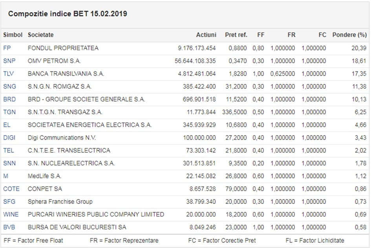371x248 pixels.
Task: Follow the TLV symbol link
Action: [x=9, y=74]
